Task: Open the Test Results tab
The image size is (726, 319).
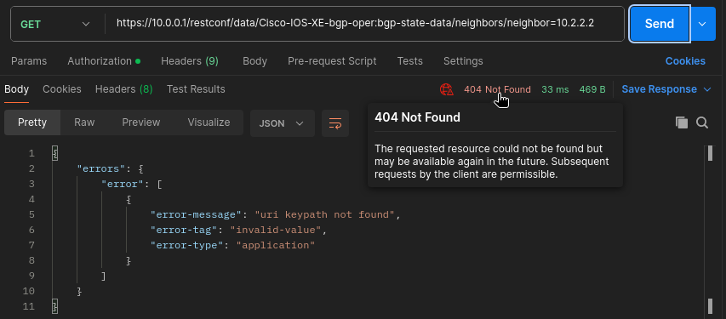Action: (x=196, y=89)
